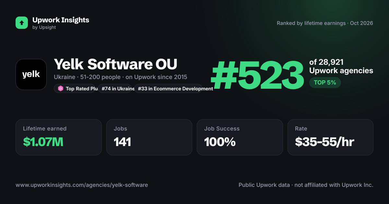
Task: Click the Rate card label
Action: (301, 129)
